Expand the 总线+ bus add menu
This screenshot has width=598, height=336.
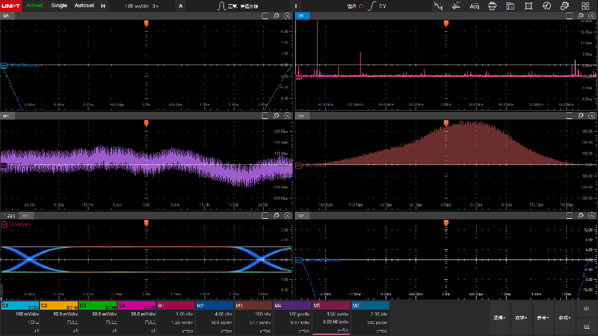(x=563, y=317)
